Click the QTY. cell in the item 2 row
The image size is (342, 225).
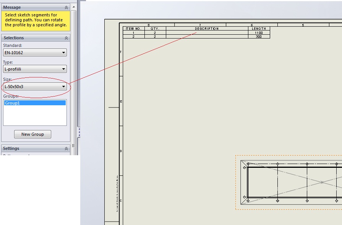155,37
